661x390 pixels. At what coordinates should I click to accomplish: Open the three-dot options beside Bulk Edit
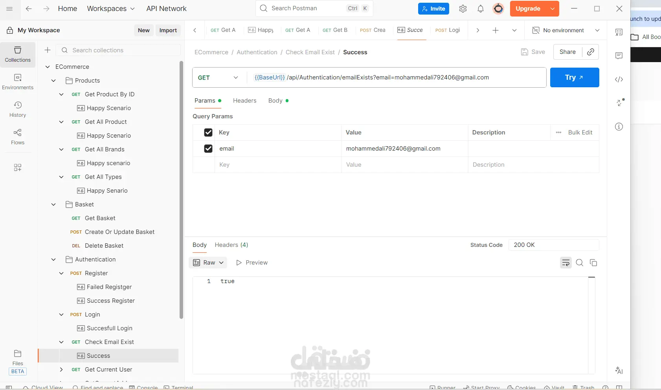(558, 132)
